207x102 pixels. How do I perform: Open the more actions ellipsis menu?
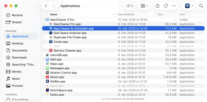(x=174, y=6)
